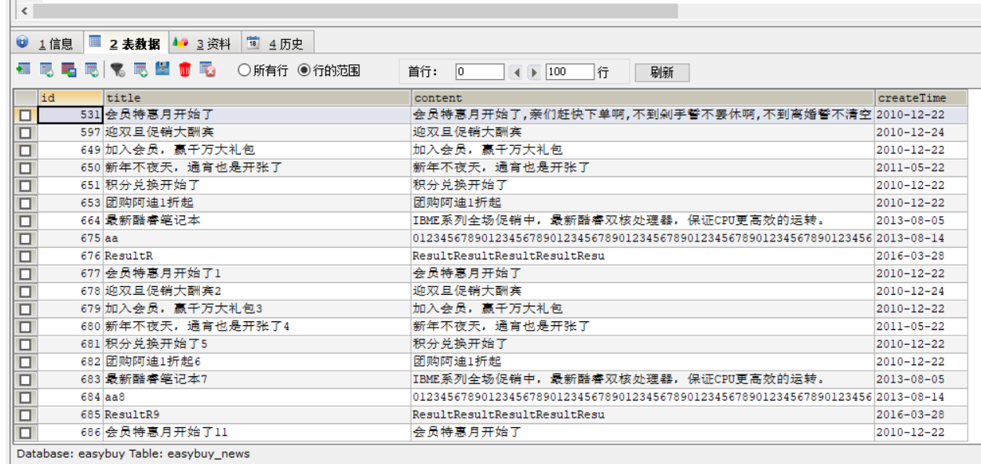Open the 1 信息 tab
981x464 pixels.
[46, 44]
